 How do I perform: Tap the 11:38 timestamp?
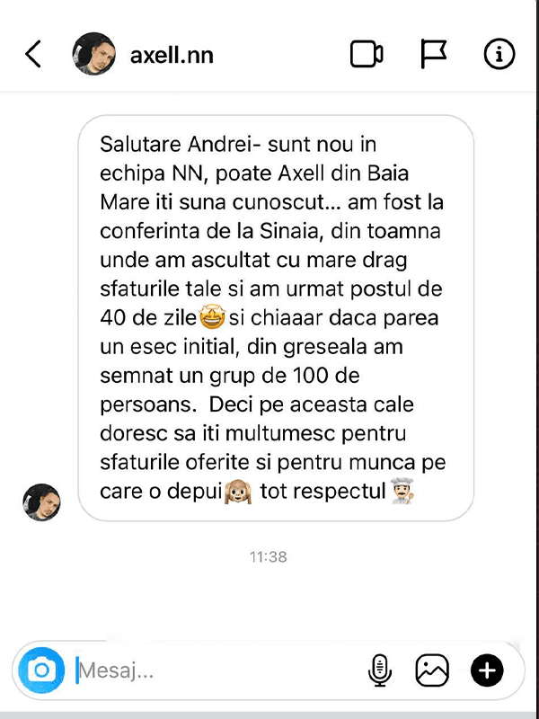(x=268, y=556)
